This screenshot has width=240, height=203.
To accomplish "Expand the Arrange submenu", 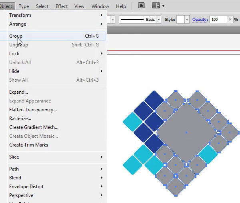I will (x=18, y=24).
